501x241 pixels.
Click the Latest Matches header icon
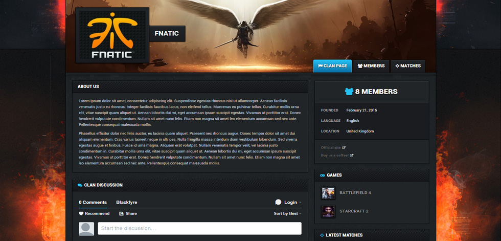tap(322, 235)
